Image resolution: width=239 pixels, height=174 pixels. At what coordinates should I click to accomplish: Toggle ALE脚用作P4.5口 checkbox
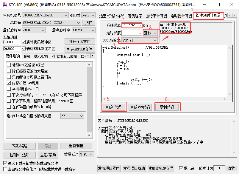pyautogui.click(x=9, y=89)
